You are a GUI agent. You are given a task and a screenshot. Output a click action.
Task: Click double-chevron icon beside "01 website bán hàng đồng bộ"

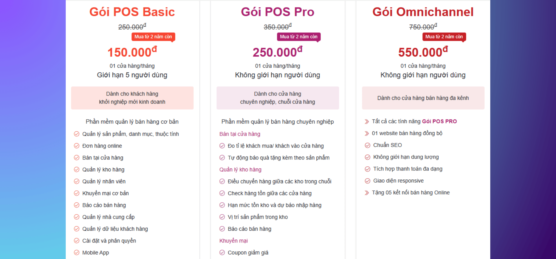pyautogui.click(x=367, y=133)
